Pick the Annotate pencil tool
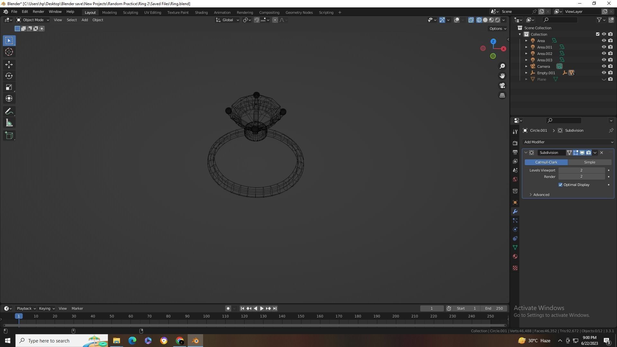Viewport: 617px width, 347px height. [x=9, y=111]
